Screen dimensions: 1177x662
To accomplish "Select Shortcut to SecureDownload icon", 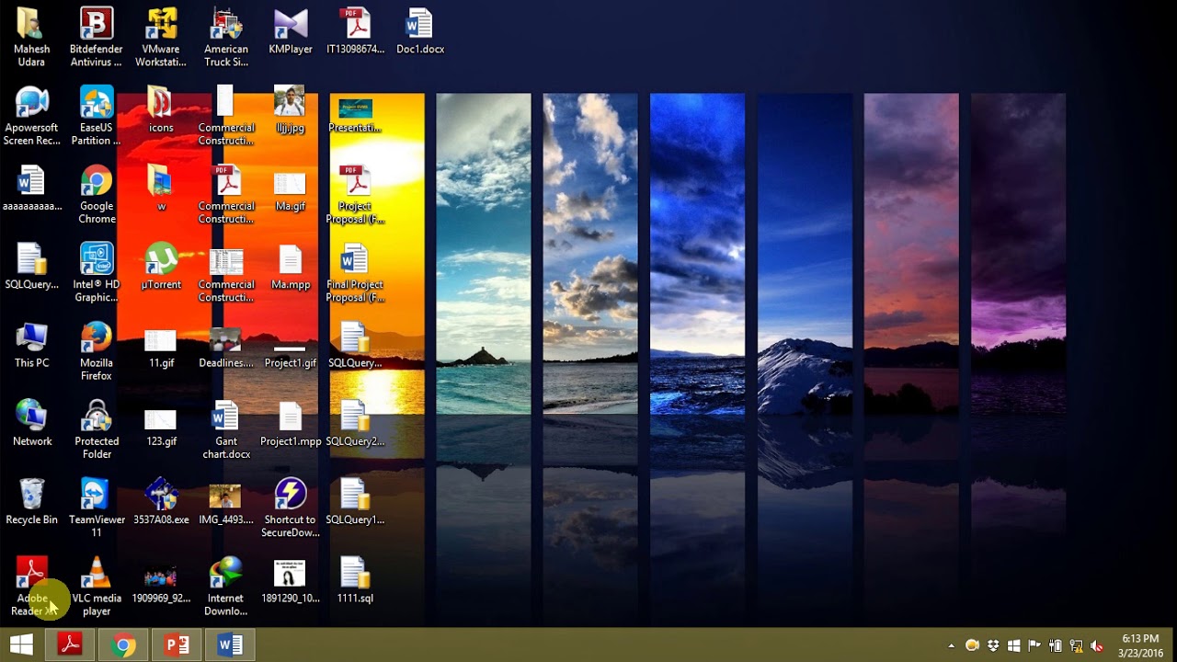I will [x=291, y=508].
